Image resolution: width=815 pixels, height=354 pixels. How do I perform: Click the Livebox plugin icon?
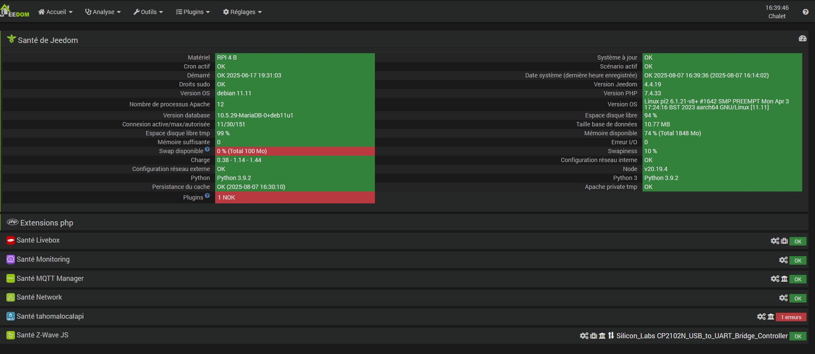pyautogui.click(x=11, y=240)
